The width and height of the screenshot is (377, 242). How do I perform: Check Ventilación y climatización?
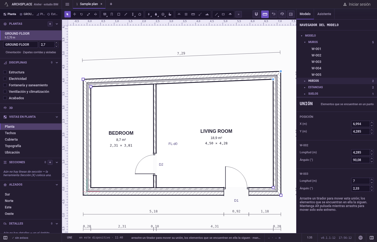pos(5,92)
